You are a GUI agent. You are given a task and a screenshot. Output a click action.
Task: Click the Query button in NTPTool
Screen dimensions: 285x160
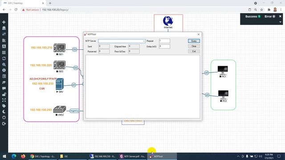click(x=194, y=41)
